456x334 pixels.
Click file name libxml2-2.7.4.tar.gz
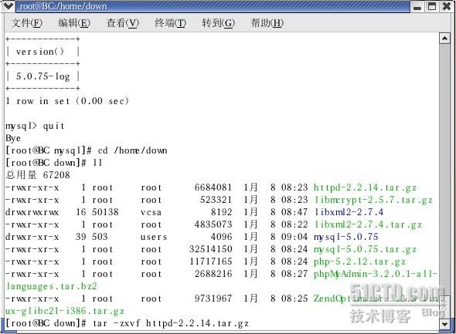click(368, 224)
